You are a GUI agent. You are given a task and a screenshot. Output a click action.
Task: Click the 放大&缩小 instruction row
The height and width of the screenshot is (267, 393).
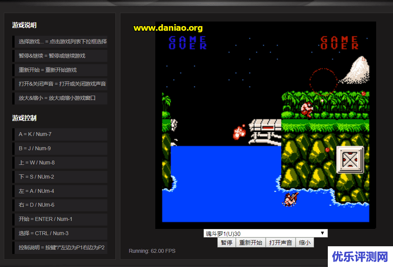60,98
